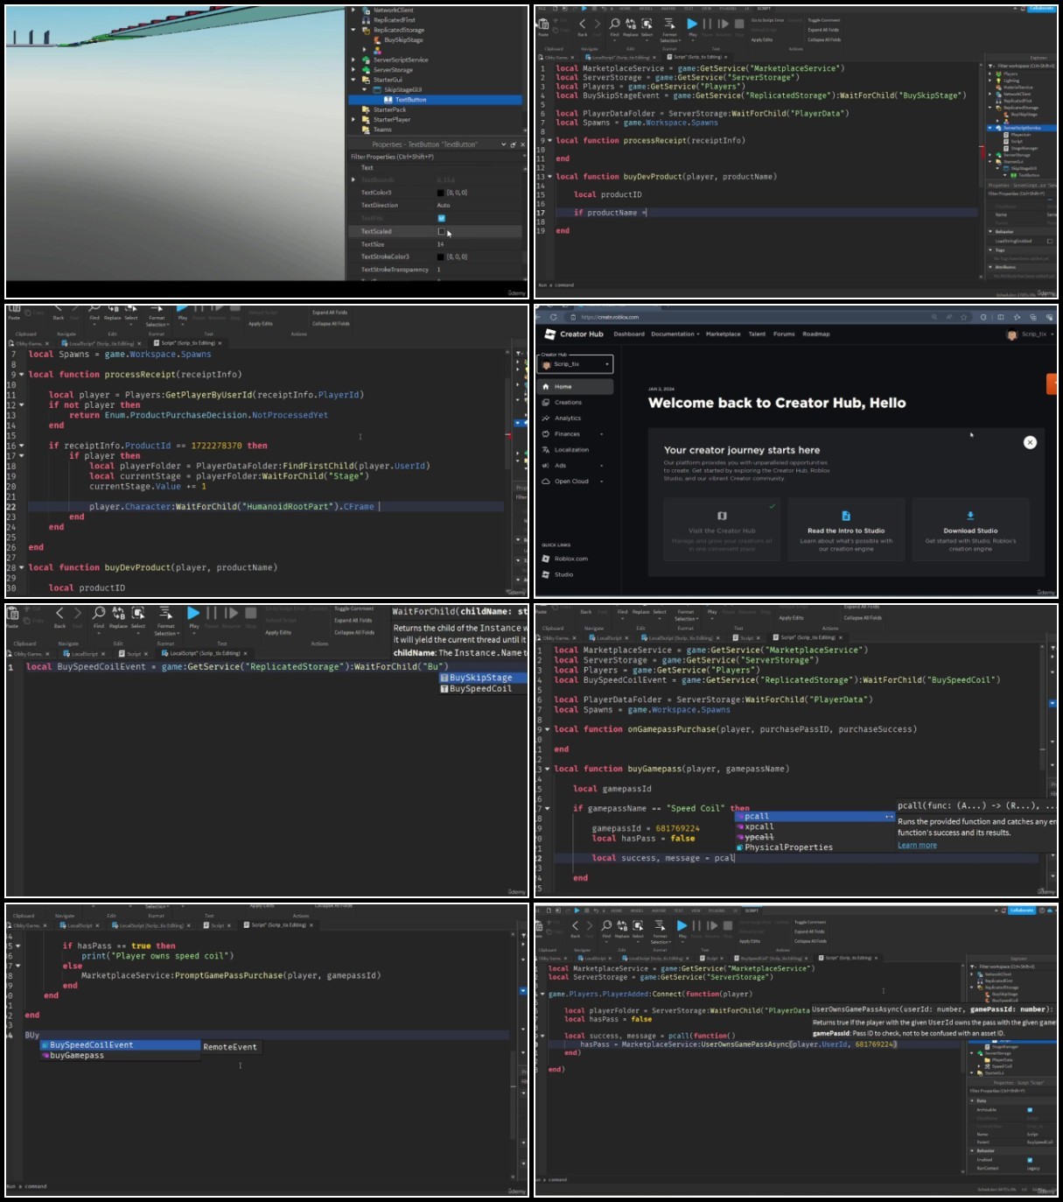
Task: Collapse the StarterGui folder in Explorer
Action: pos(353,80)
